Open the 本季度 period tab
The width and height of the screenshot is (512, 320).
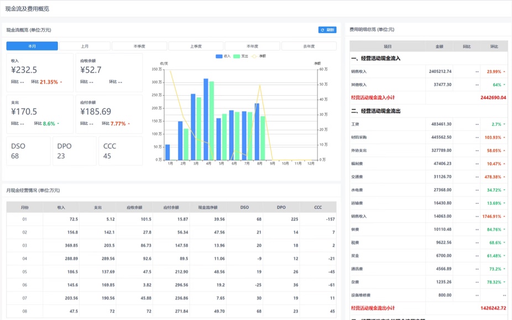coord(139,46)
